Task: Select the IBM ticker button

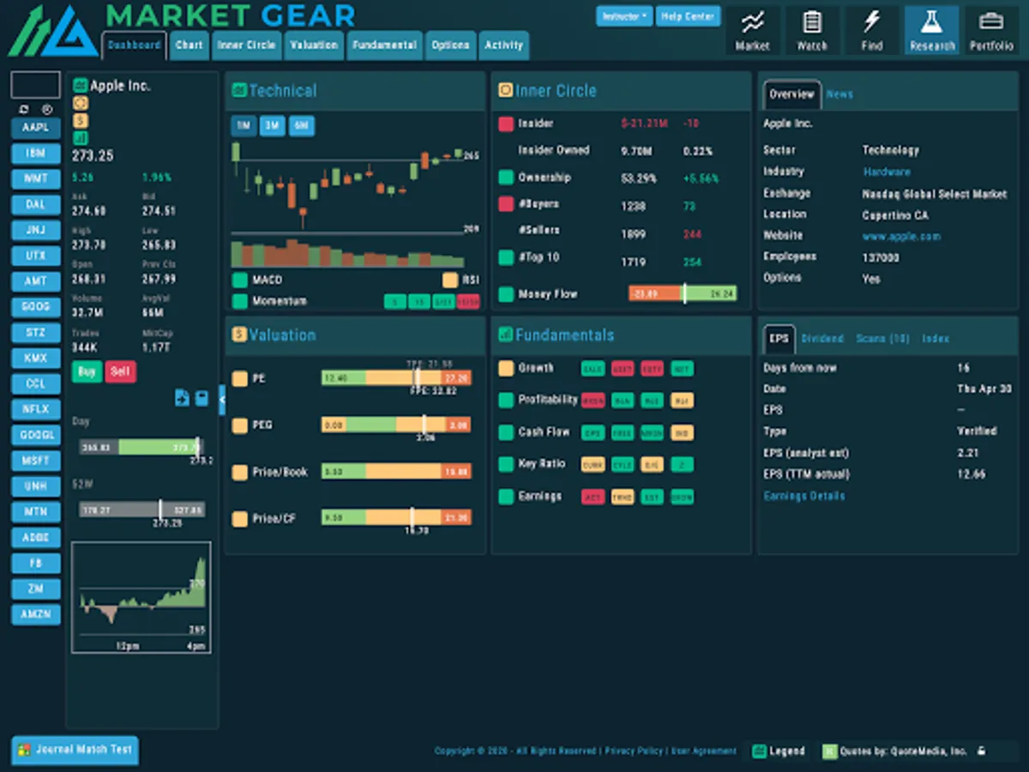Action: click(x=35, y=154)
